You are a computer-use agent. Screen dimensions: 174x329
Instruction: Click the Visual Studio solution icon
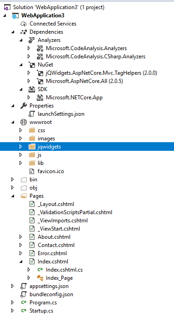(7, 7)
